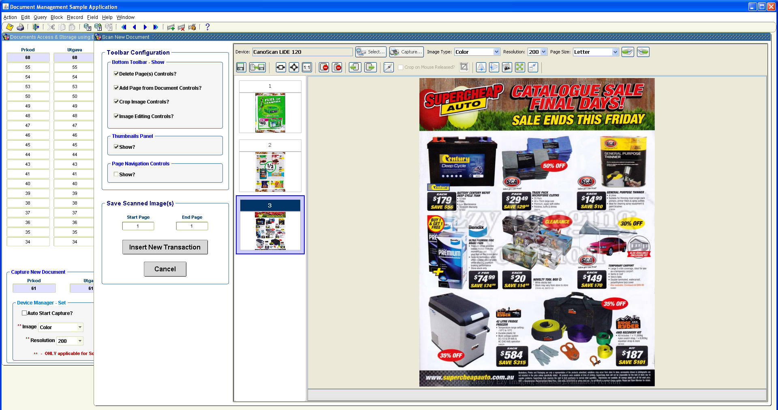Screen dimensions: 778x410
Task: Toggle Image Editing Controls checkbox
Action: (116, 116)
